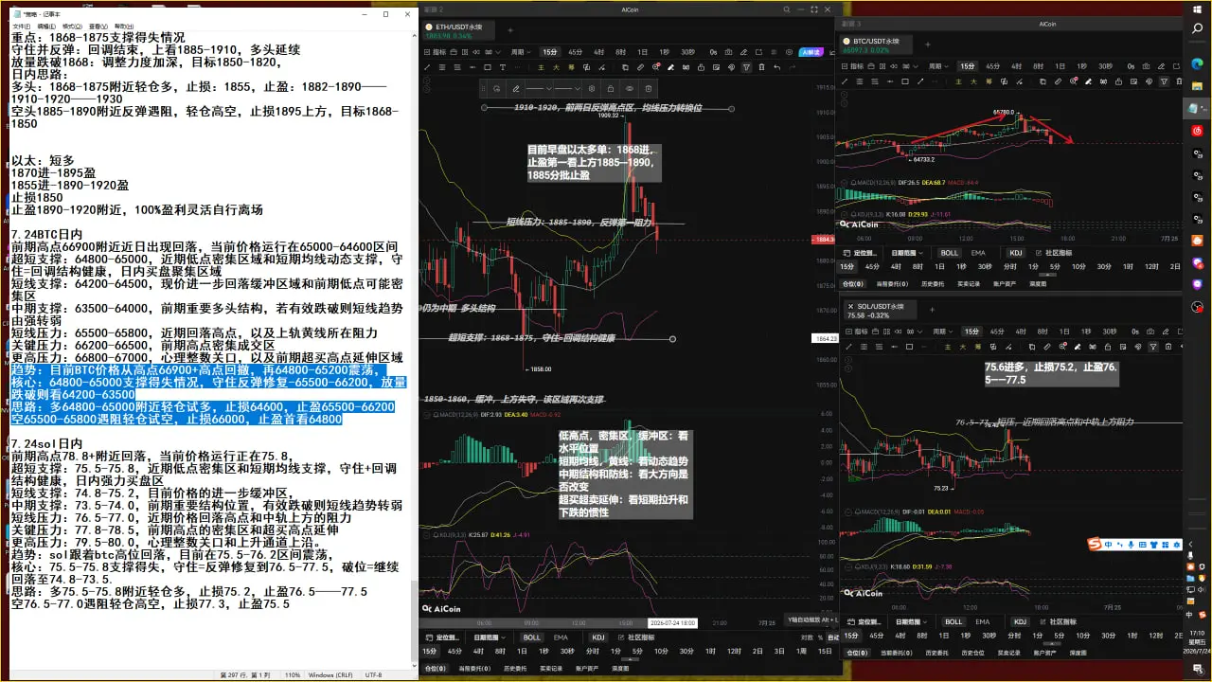Open Notepad 格式(O) menu

72,26
